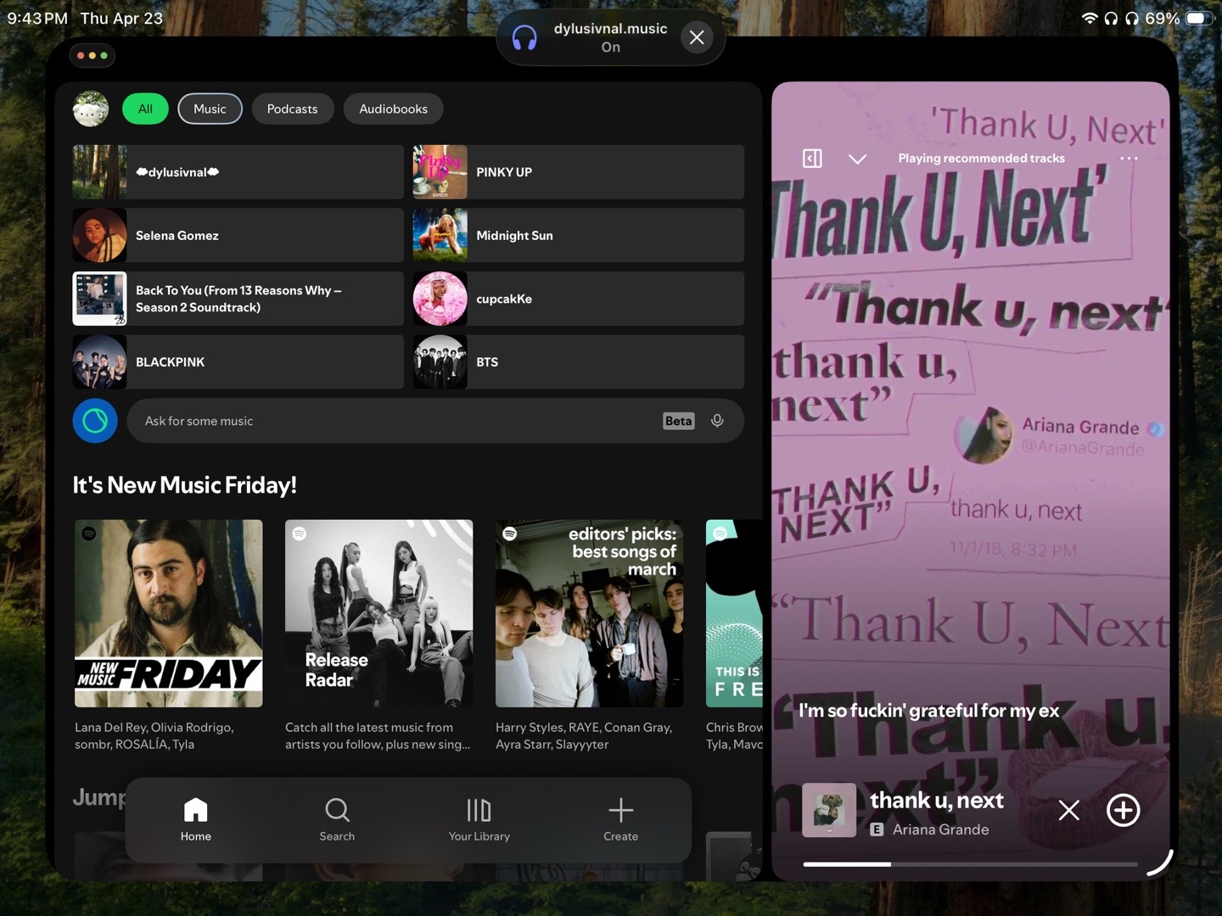Tap the Catch all the latest music description

(378, 735)
